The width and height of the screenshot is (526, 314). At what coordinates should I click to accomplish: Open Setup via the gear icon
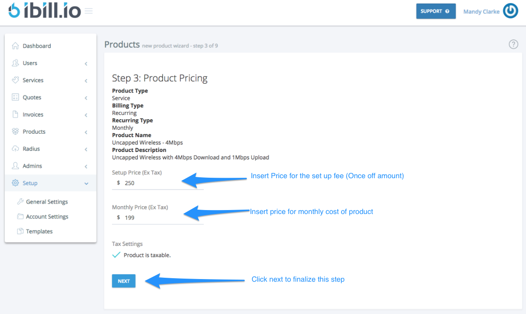point(15,183)
